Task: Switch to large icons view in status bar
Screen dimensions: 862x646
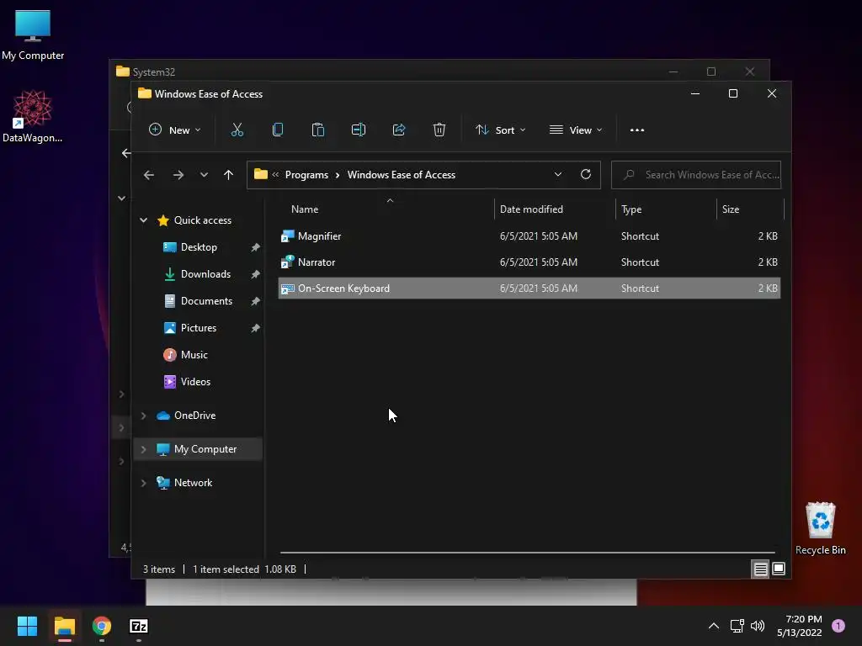Action: [x=779, y=569]
